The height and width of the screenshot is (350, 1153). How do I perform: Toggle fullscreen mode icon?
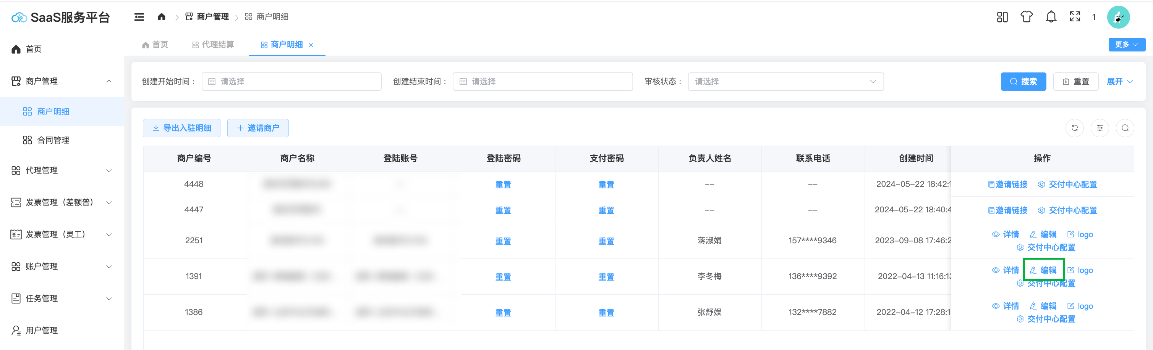point(1075,17)
